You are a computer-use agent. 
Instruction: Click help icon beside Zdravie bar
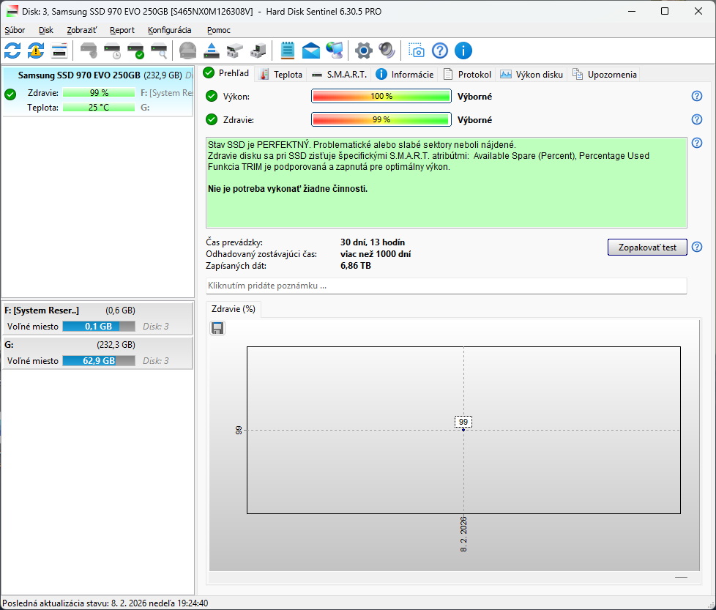click(x=697, y=119)
